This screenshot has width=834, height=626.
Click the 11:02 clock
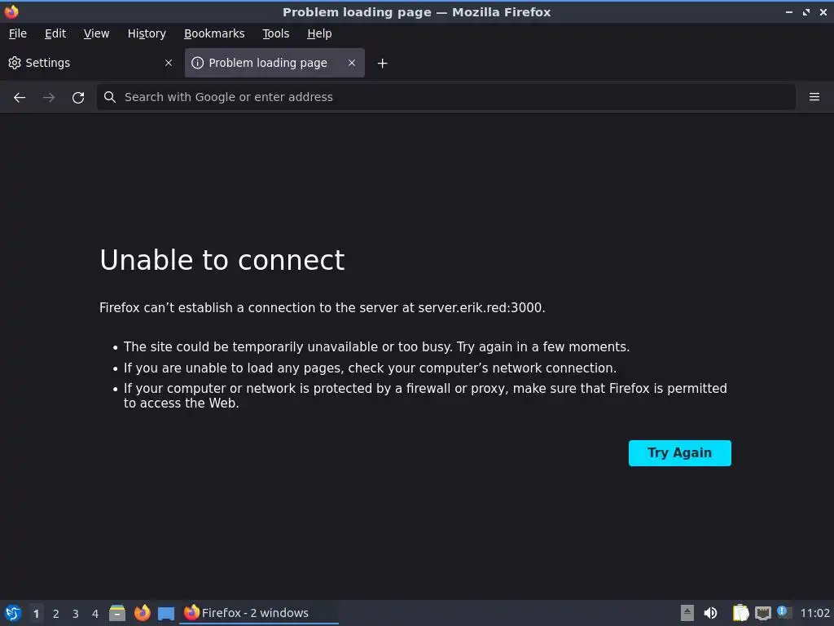[814, 613]
